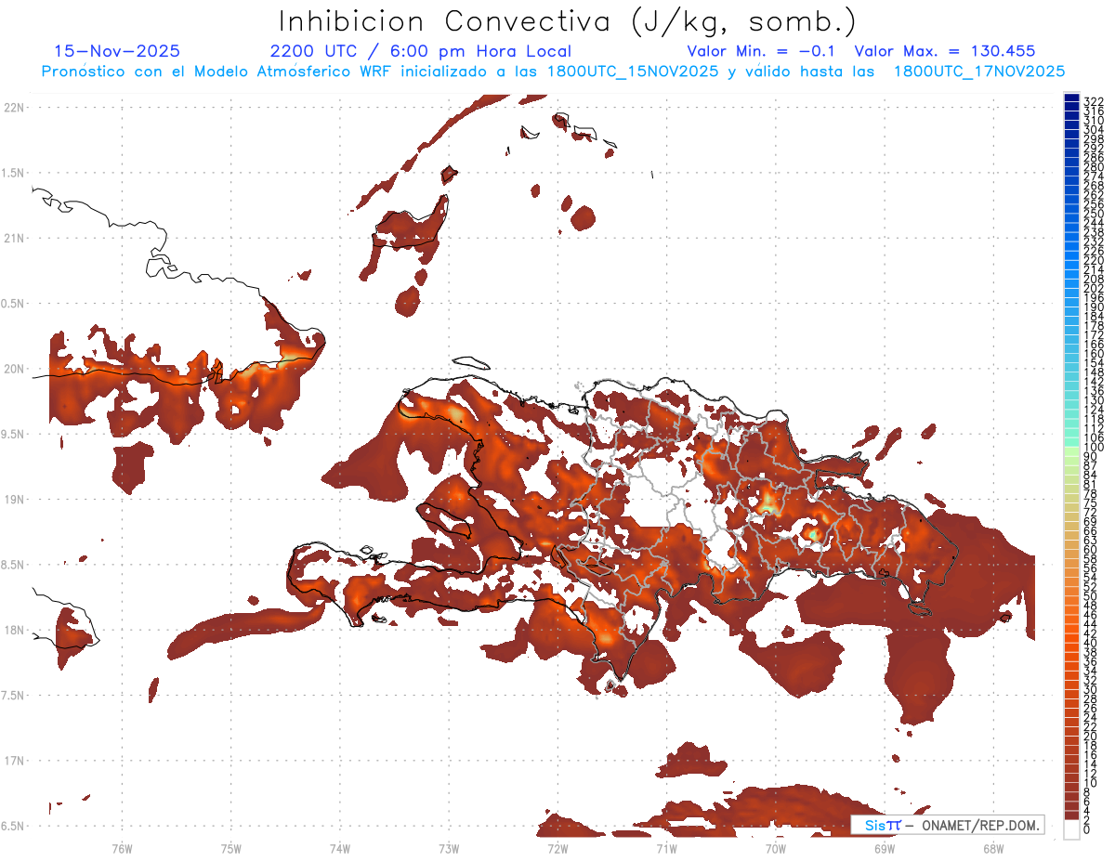
Task: Click the '21N' latitude label
Action: coord(14,238)
